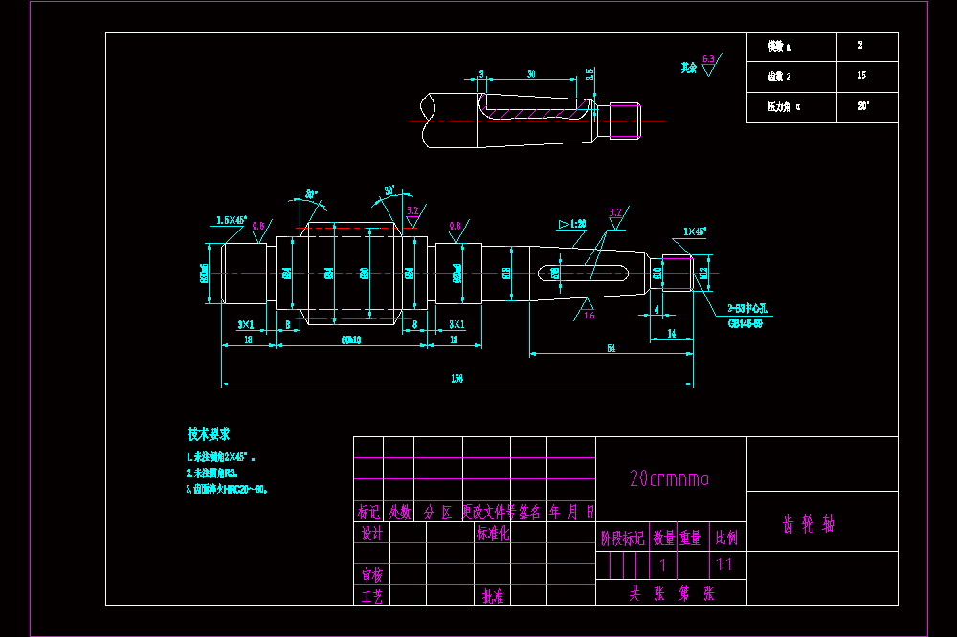Click the overall length dimension 156
Image resolution: width=957 pixels, height=637 pixels.
pos(457,379)
